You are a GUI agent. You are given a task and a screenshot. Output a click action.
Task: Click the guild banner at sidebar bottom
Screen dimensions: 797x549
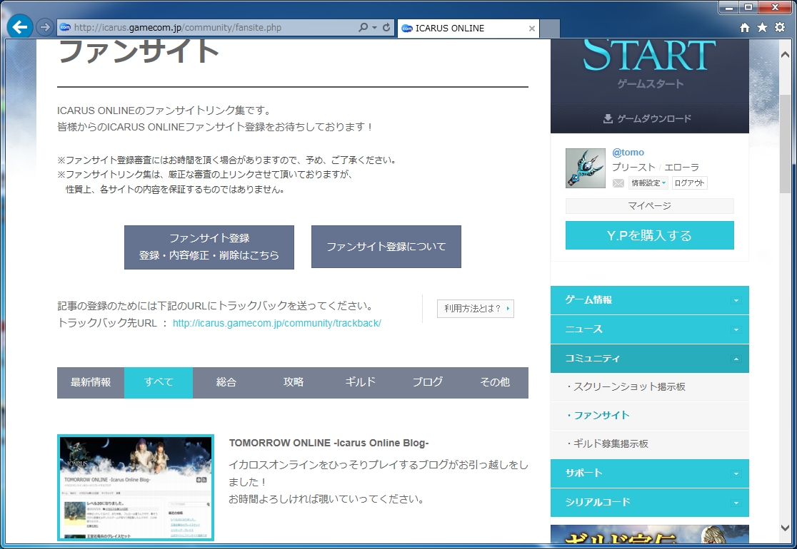[650, 534]
